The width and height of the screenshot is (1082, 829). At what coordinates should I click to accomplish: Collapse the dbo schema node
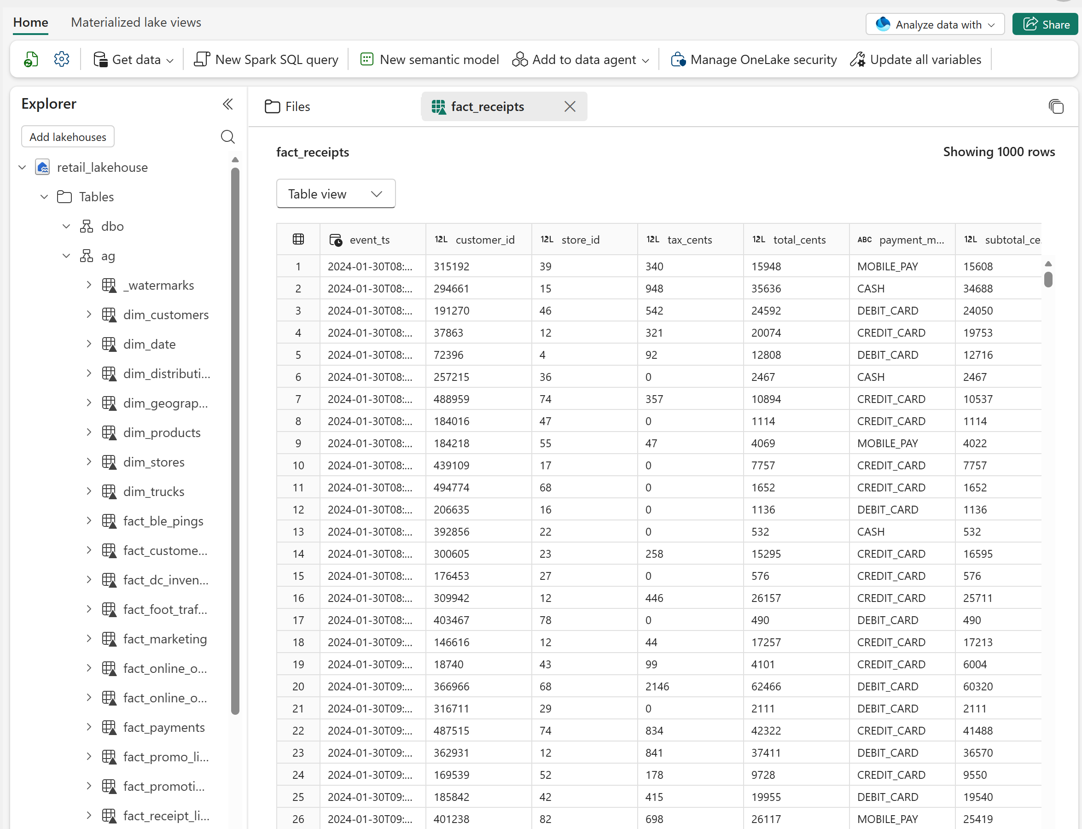[x=66, y=227]
